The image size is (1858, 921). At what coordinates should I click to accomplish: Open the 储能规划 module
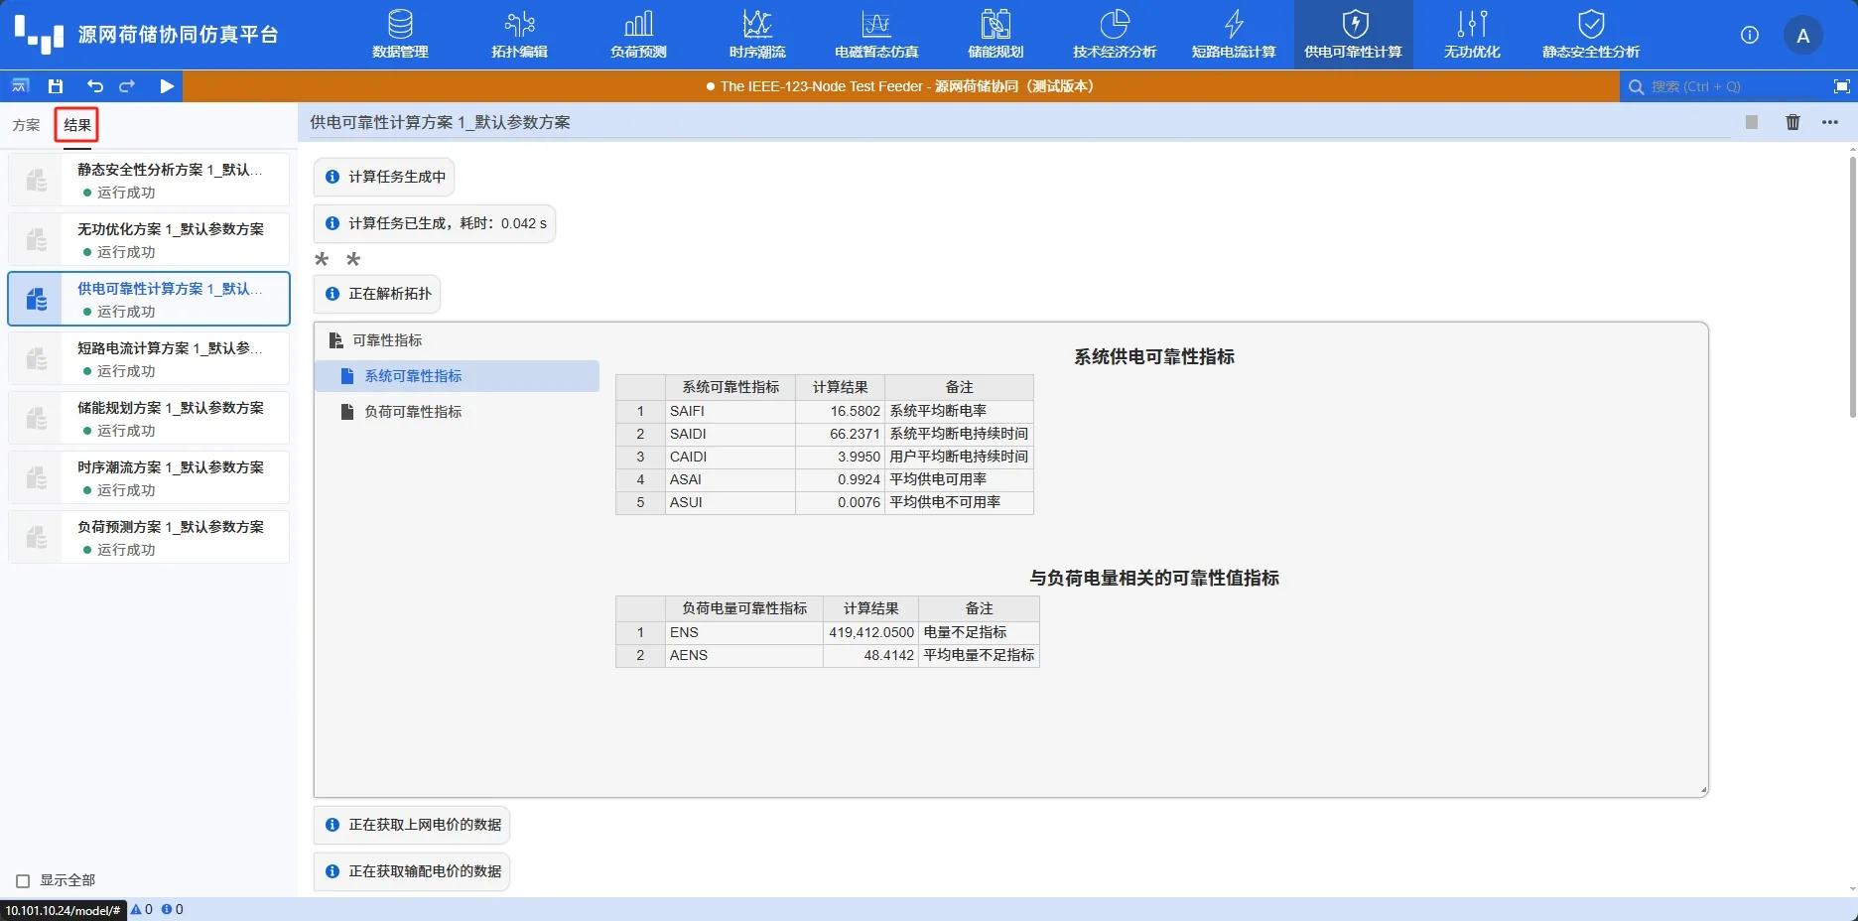(995, 35)
